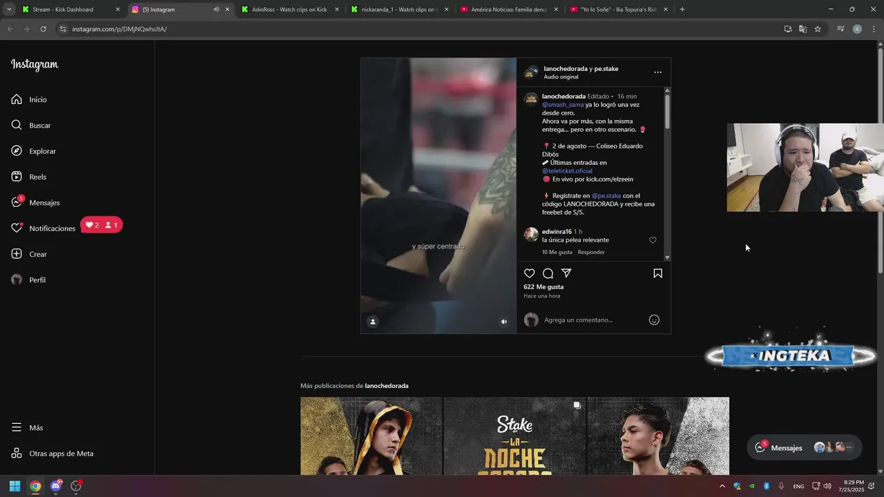The image size is (884, 497).
Task: Open the Más menu in sidebar
Action: click(27, 427)
